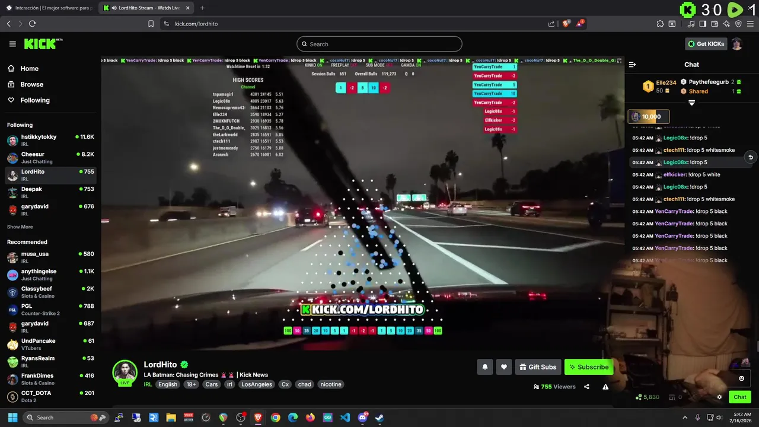Click the report warning triangle icon
The width and height of the screenshot is (759, 427).
[x=605, y=387]
